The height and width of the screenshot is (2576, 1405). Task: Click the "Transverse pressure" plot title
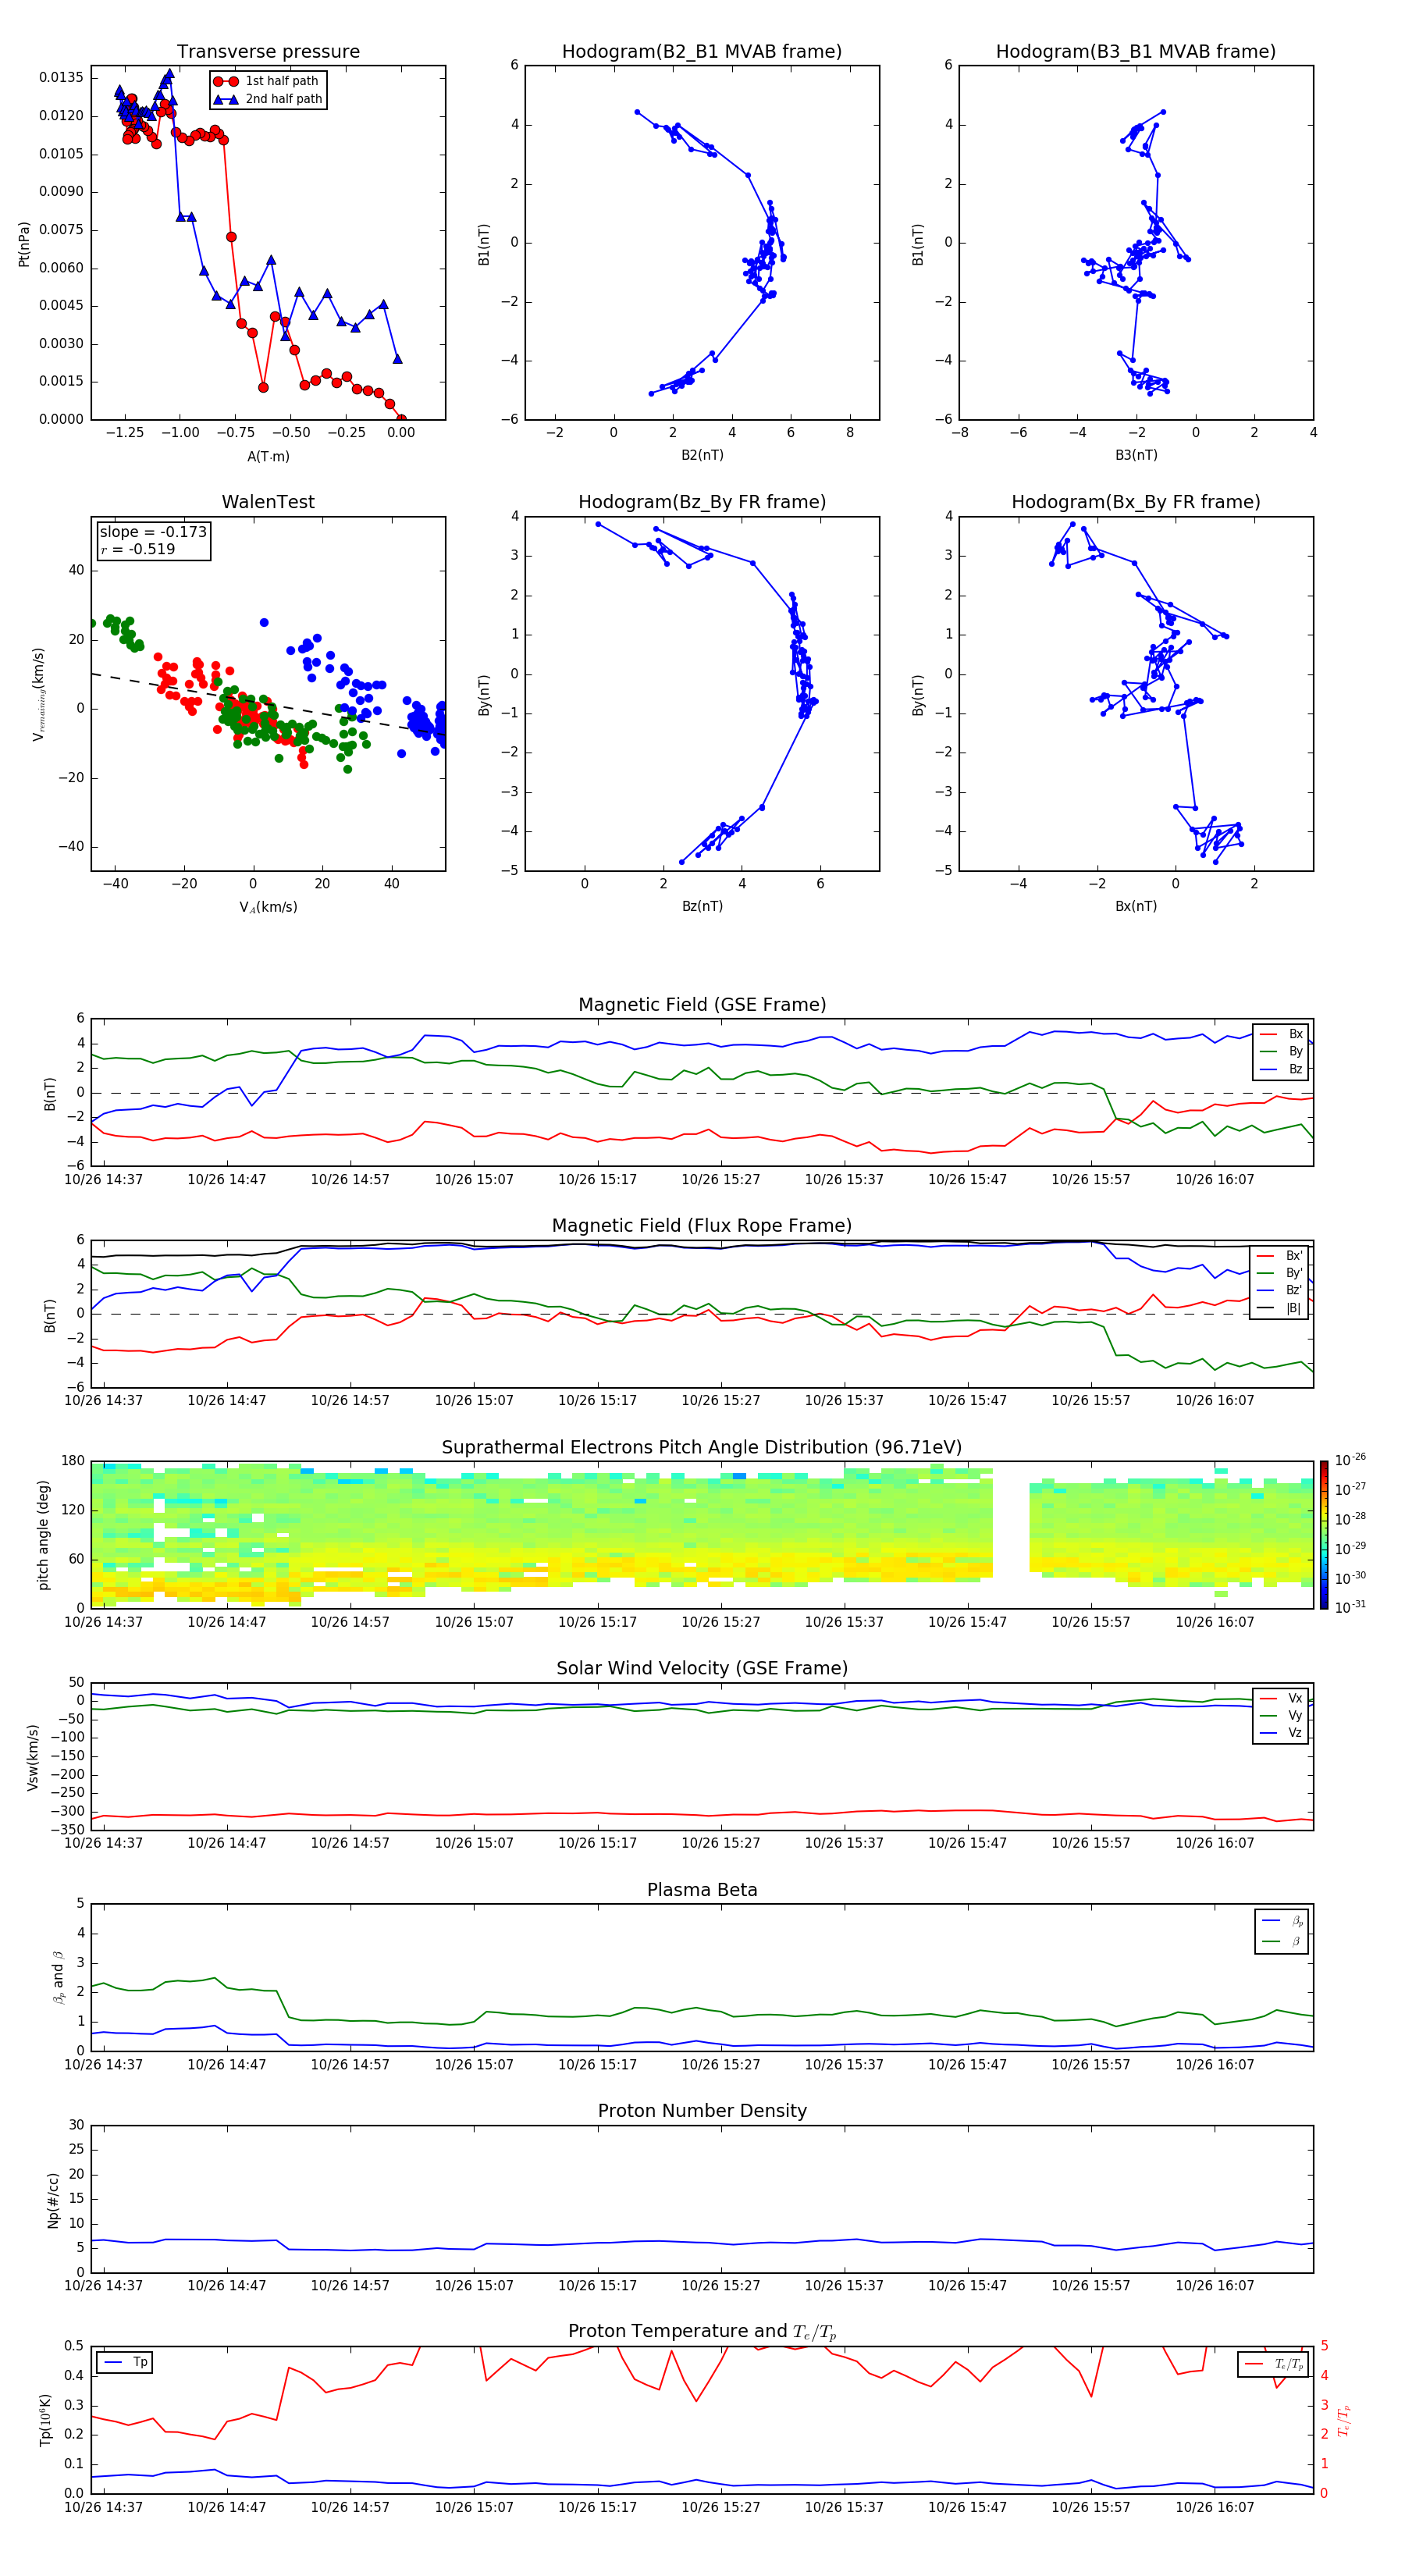[268, 52]
